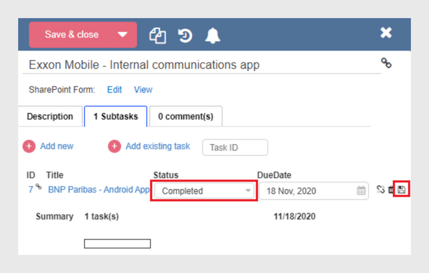Open the Save & close dropdown arrow
The image size is (429, 273).
(x=122, y=35)
